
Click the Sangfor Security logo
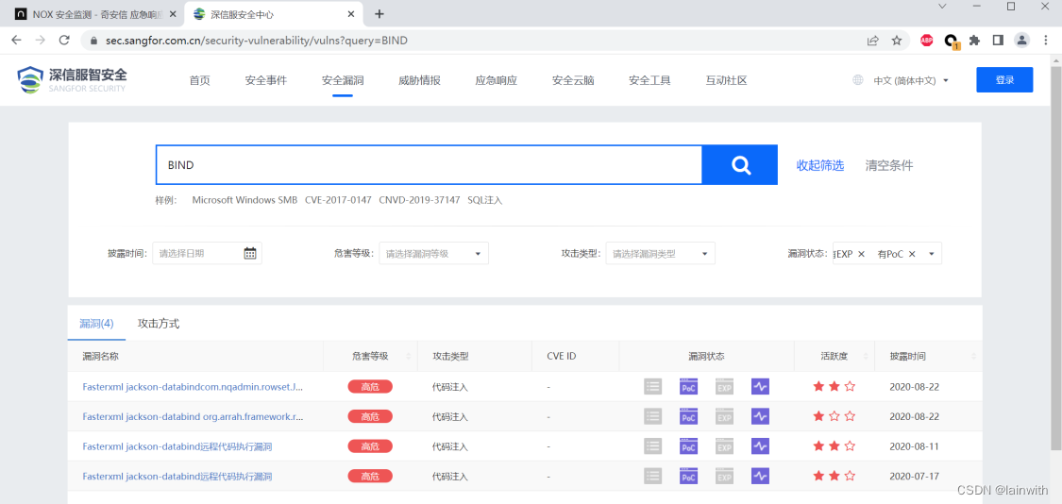72,80
